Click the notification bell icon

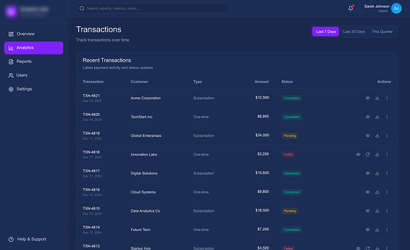351,8
